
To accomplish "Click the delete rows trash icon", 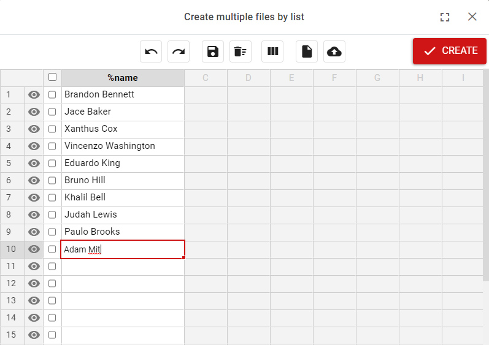I will click(241, 51).
